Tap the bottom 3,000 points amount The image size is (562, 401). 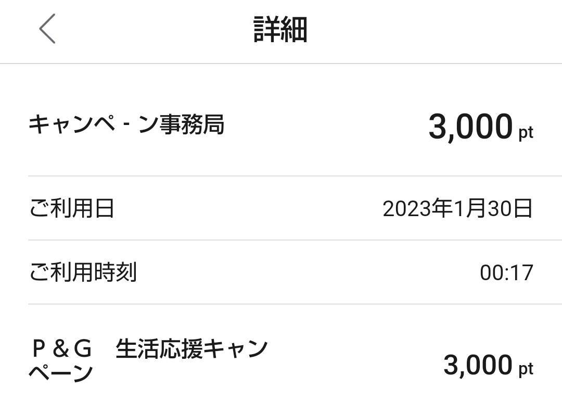click(478, 365)
